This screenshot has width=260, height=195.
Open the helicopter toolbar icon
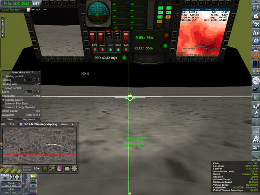point(256,89)
